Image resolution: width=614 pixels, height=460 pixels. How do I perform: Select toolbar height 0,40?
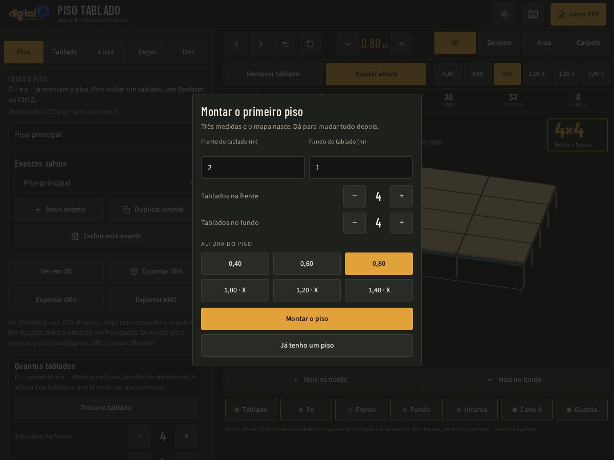448,74
